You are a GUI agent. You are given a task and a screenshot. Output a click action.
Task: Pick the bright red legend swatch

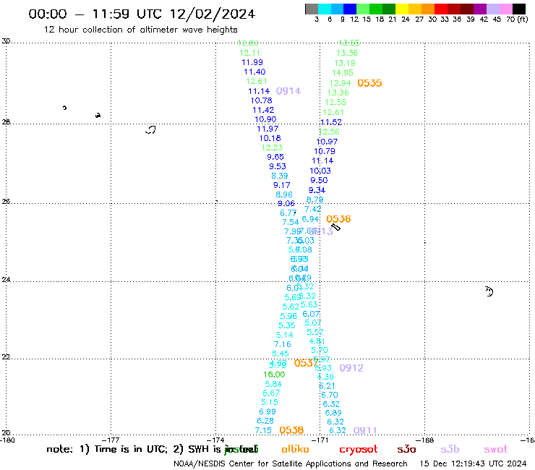pyautogui.click(x=441, y=9)
